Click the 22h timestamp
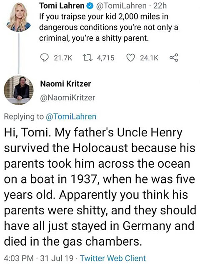This screenshot has width=200, height=264. [160, 6]
